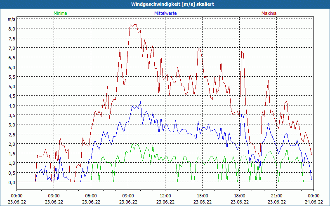Image resolution: width=330 pixels, height=206 pixels.
Task: Click the 1,5 y-axis value
Action: (12, 154)
